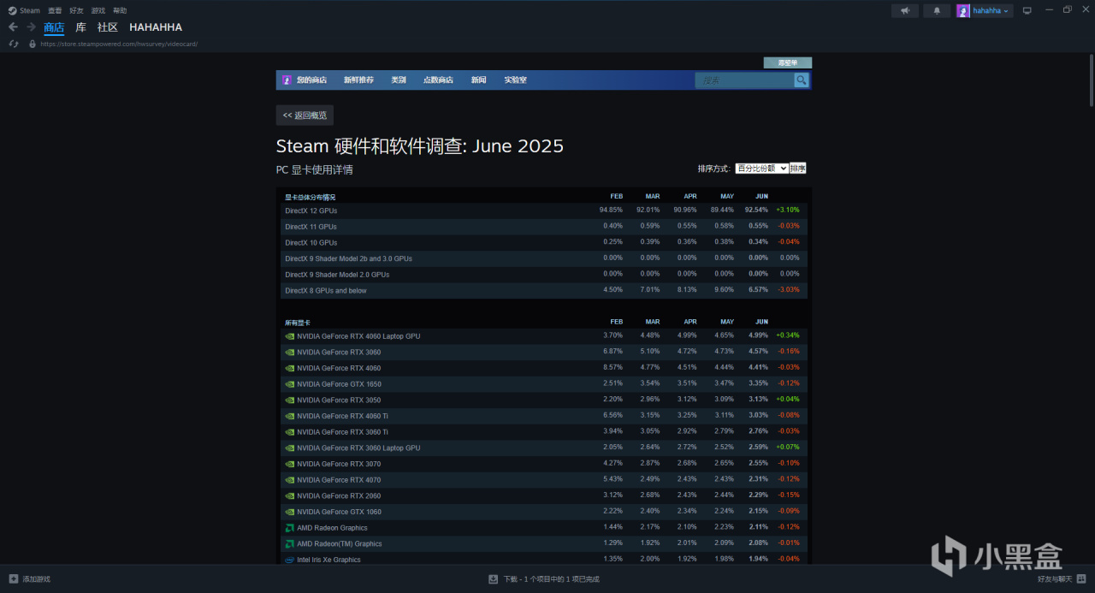Focus the 搜索 store search field
1095x593 pixels.
(744, 80)
